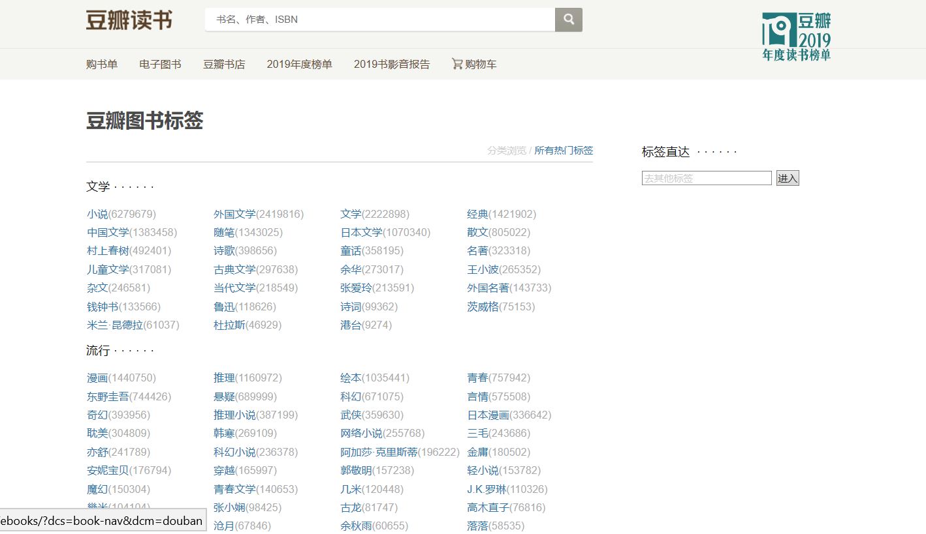Screen dimensions: 926x534
Task: Open the 漫画 tag
Action: coord(97,378)
